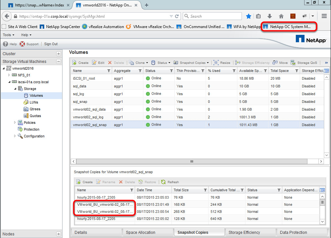Collapse the Storage Virtual Machines panel
This screenshot has height=238, width=331.
point(59,62)
